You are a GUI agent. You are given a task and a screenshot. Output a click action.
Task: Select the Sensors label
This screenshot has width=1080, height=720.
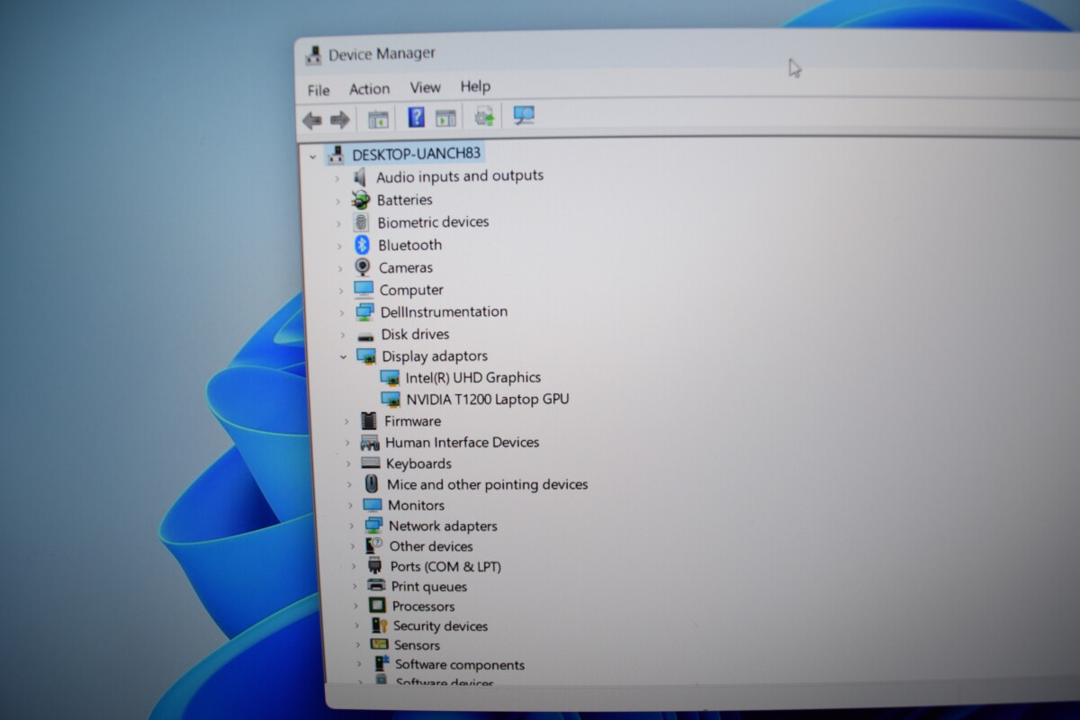click(x=418, y=645)
